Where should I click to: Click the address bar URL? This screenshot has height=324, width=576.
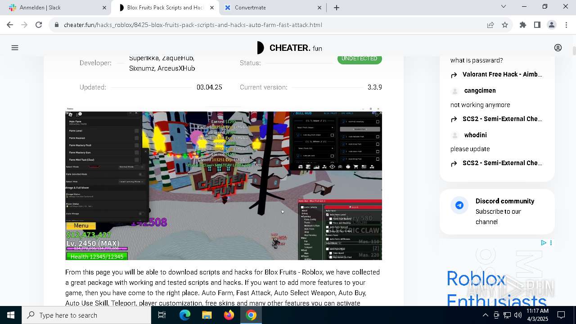193,25
